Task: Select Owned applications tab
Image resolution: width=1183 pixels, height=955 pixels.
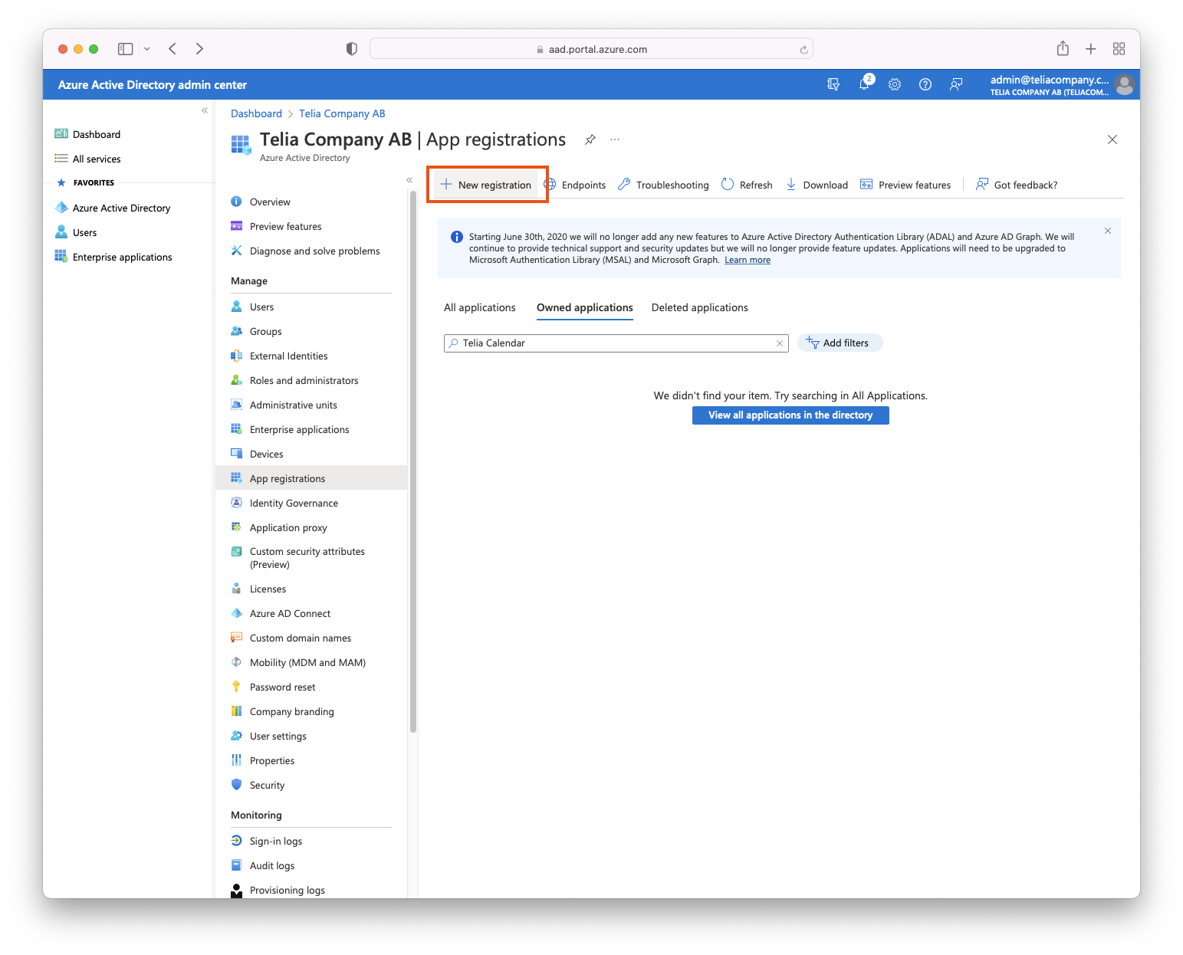Action: coord(585,307)
